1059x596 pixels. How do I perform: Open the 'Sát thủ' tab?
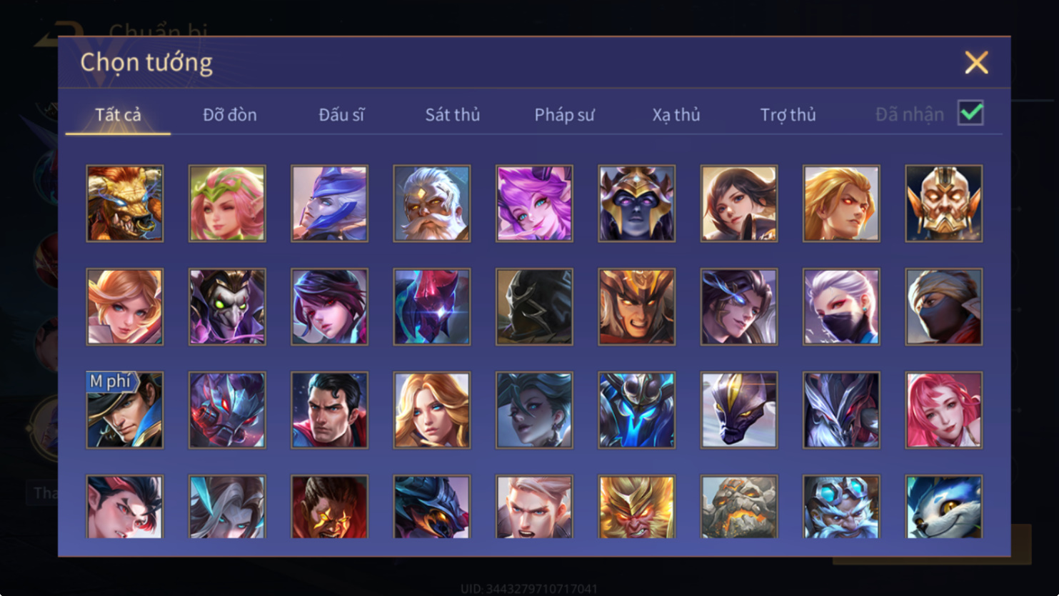coord(453,114)
